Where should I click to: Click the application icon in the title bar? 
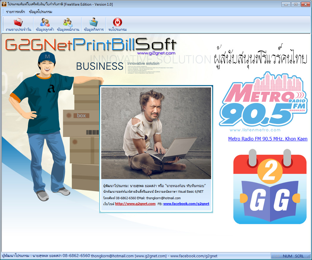pos(4,4)
